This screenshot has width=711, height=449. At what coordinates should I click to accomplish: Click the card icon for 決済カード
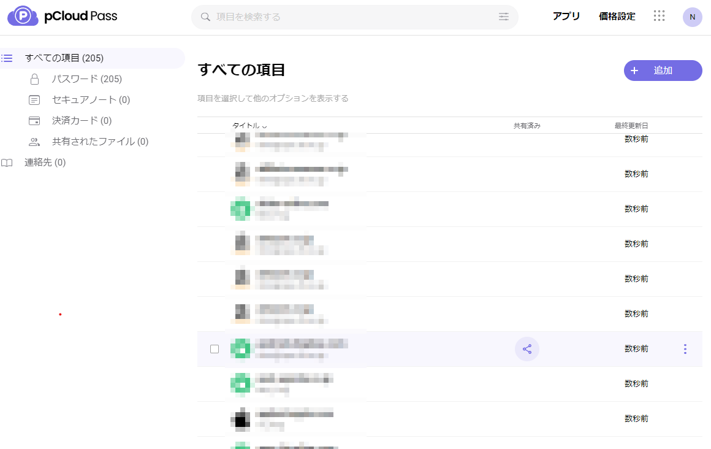coord(34,121)
